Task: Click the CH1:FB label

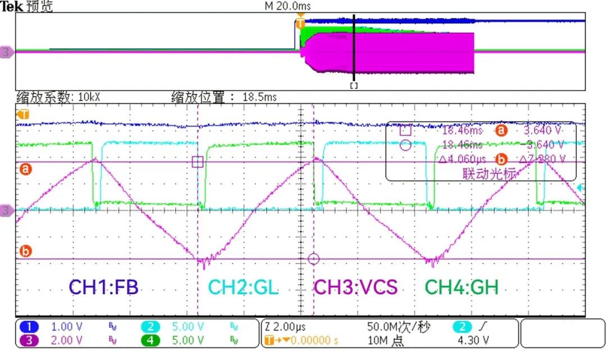Action: click(x=103, y=287)
